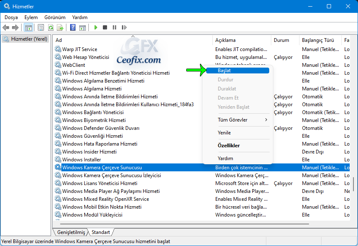This screenshot has height=246, width=358.
Task: Click gear icon beside Windows Algılama Hizmeti
Action: (x=58, y=89)
